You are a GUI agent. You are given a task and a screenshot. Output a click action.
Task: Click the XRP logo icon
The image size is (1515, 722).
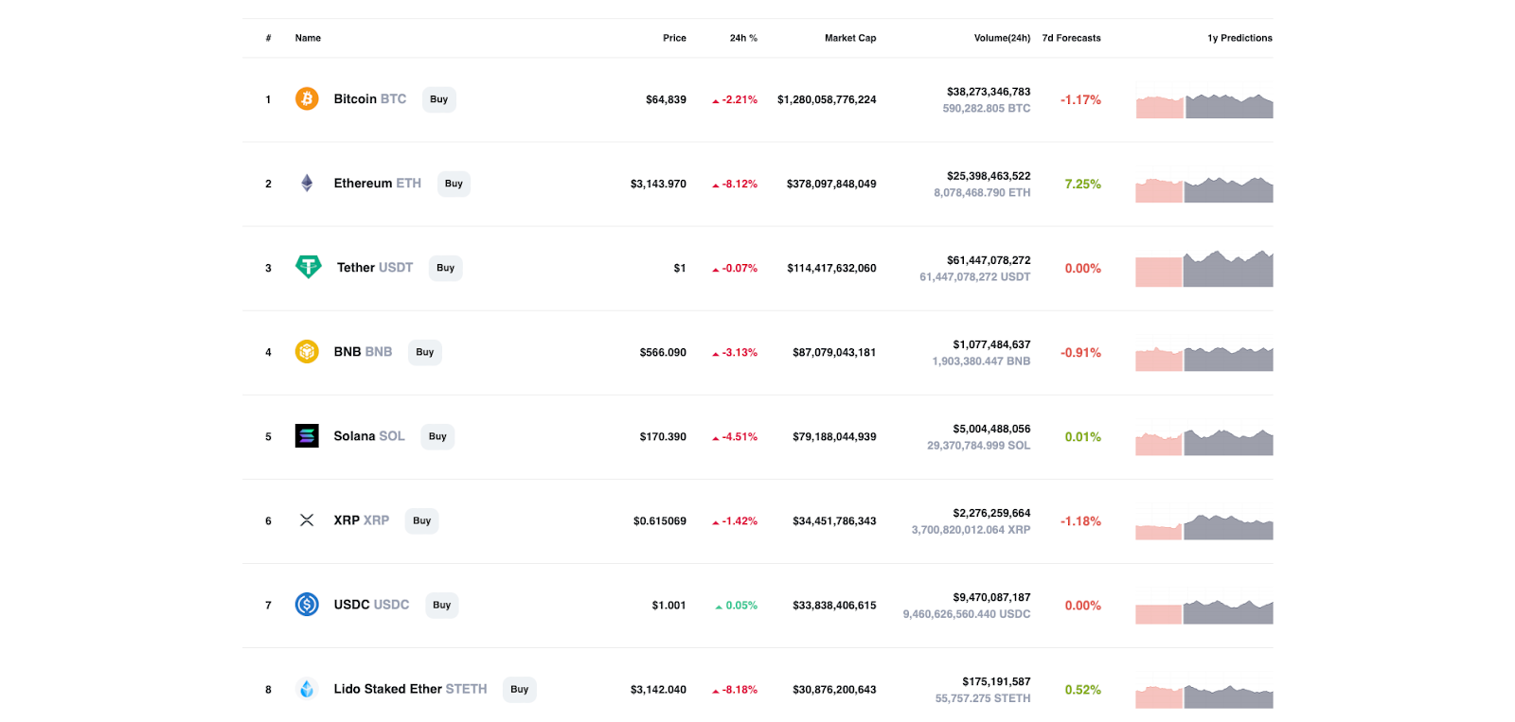click(x=306, y=519)
